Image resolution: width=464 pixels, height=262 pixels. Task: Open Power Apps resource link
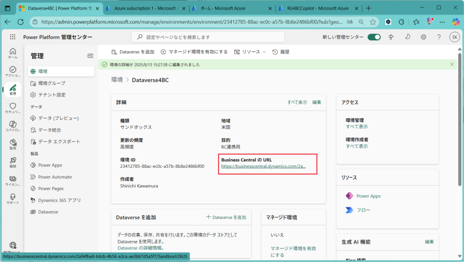[x=368, y=196]
